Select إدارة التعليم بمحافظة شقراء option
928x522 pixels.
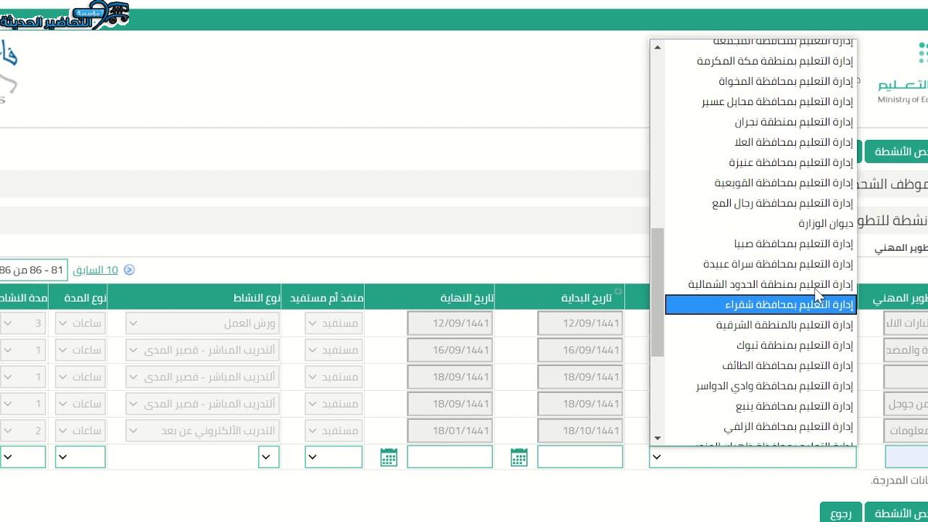[x=760, y=304]
